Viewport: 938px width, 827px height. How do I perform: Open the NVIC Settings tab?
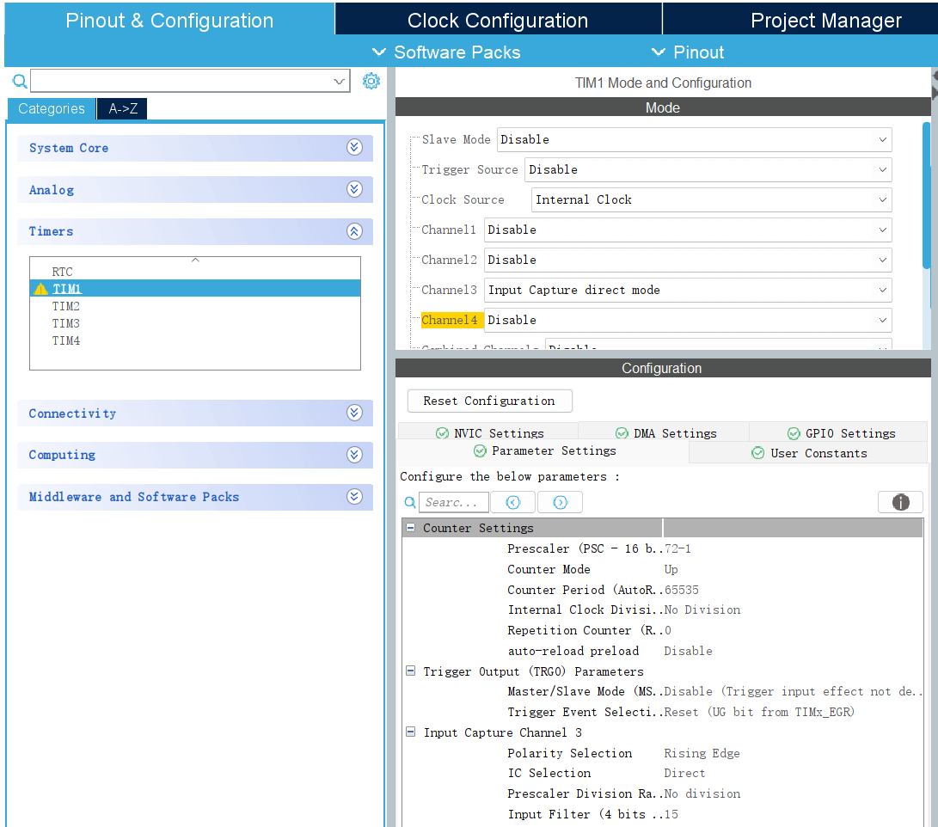tap(488, 432)
